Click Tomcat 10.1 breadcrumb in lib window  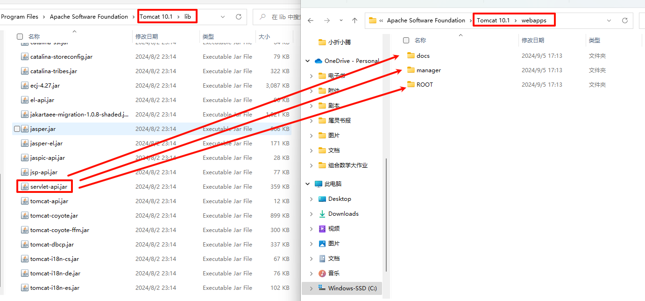coord(156,17)
